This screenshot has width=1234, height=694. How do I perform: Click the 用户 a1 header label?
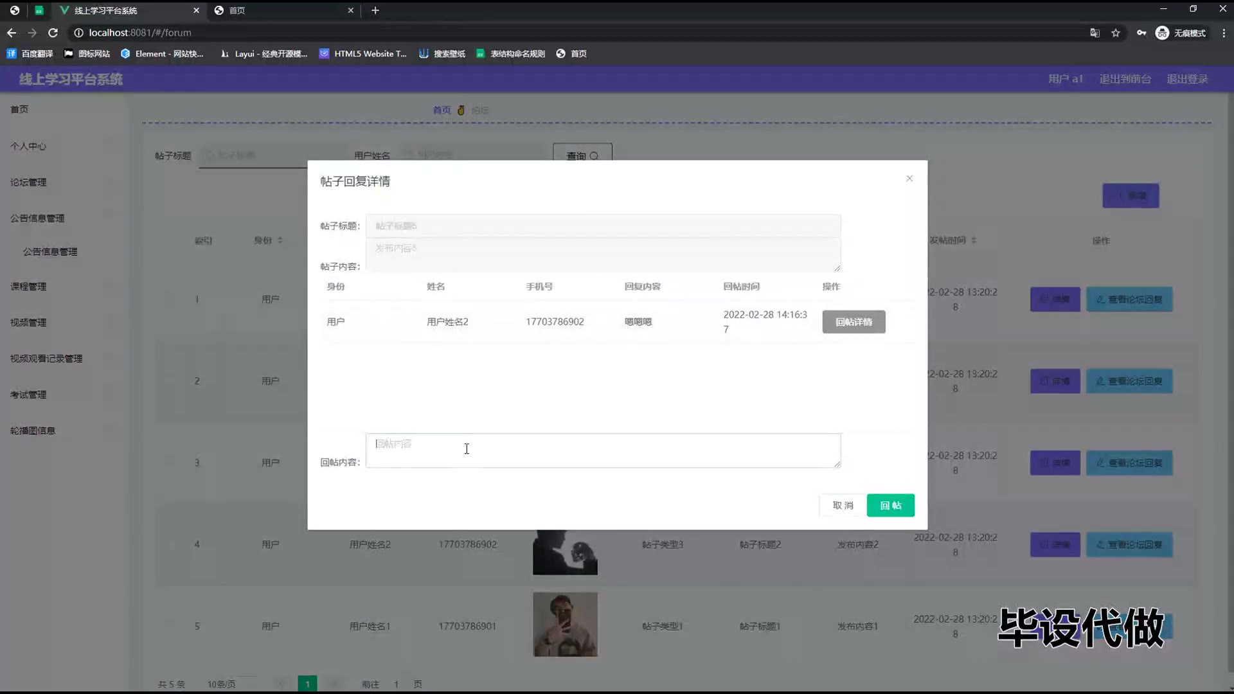tap(1066, 79)
